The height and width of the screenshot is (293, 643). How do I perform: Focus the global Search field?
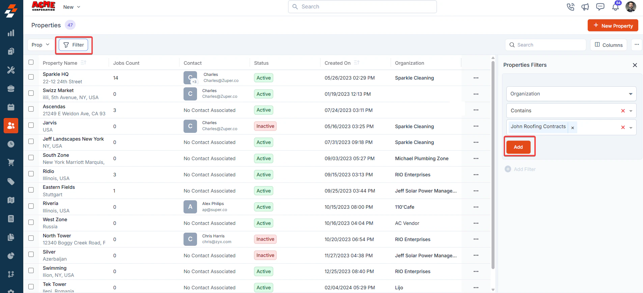[362, 7]
